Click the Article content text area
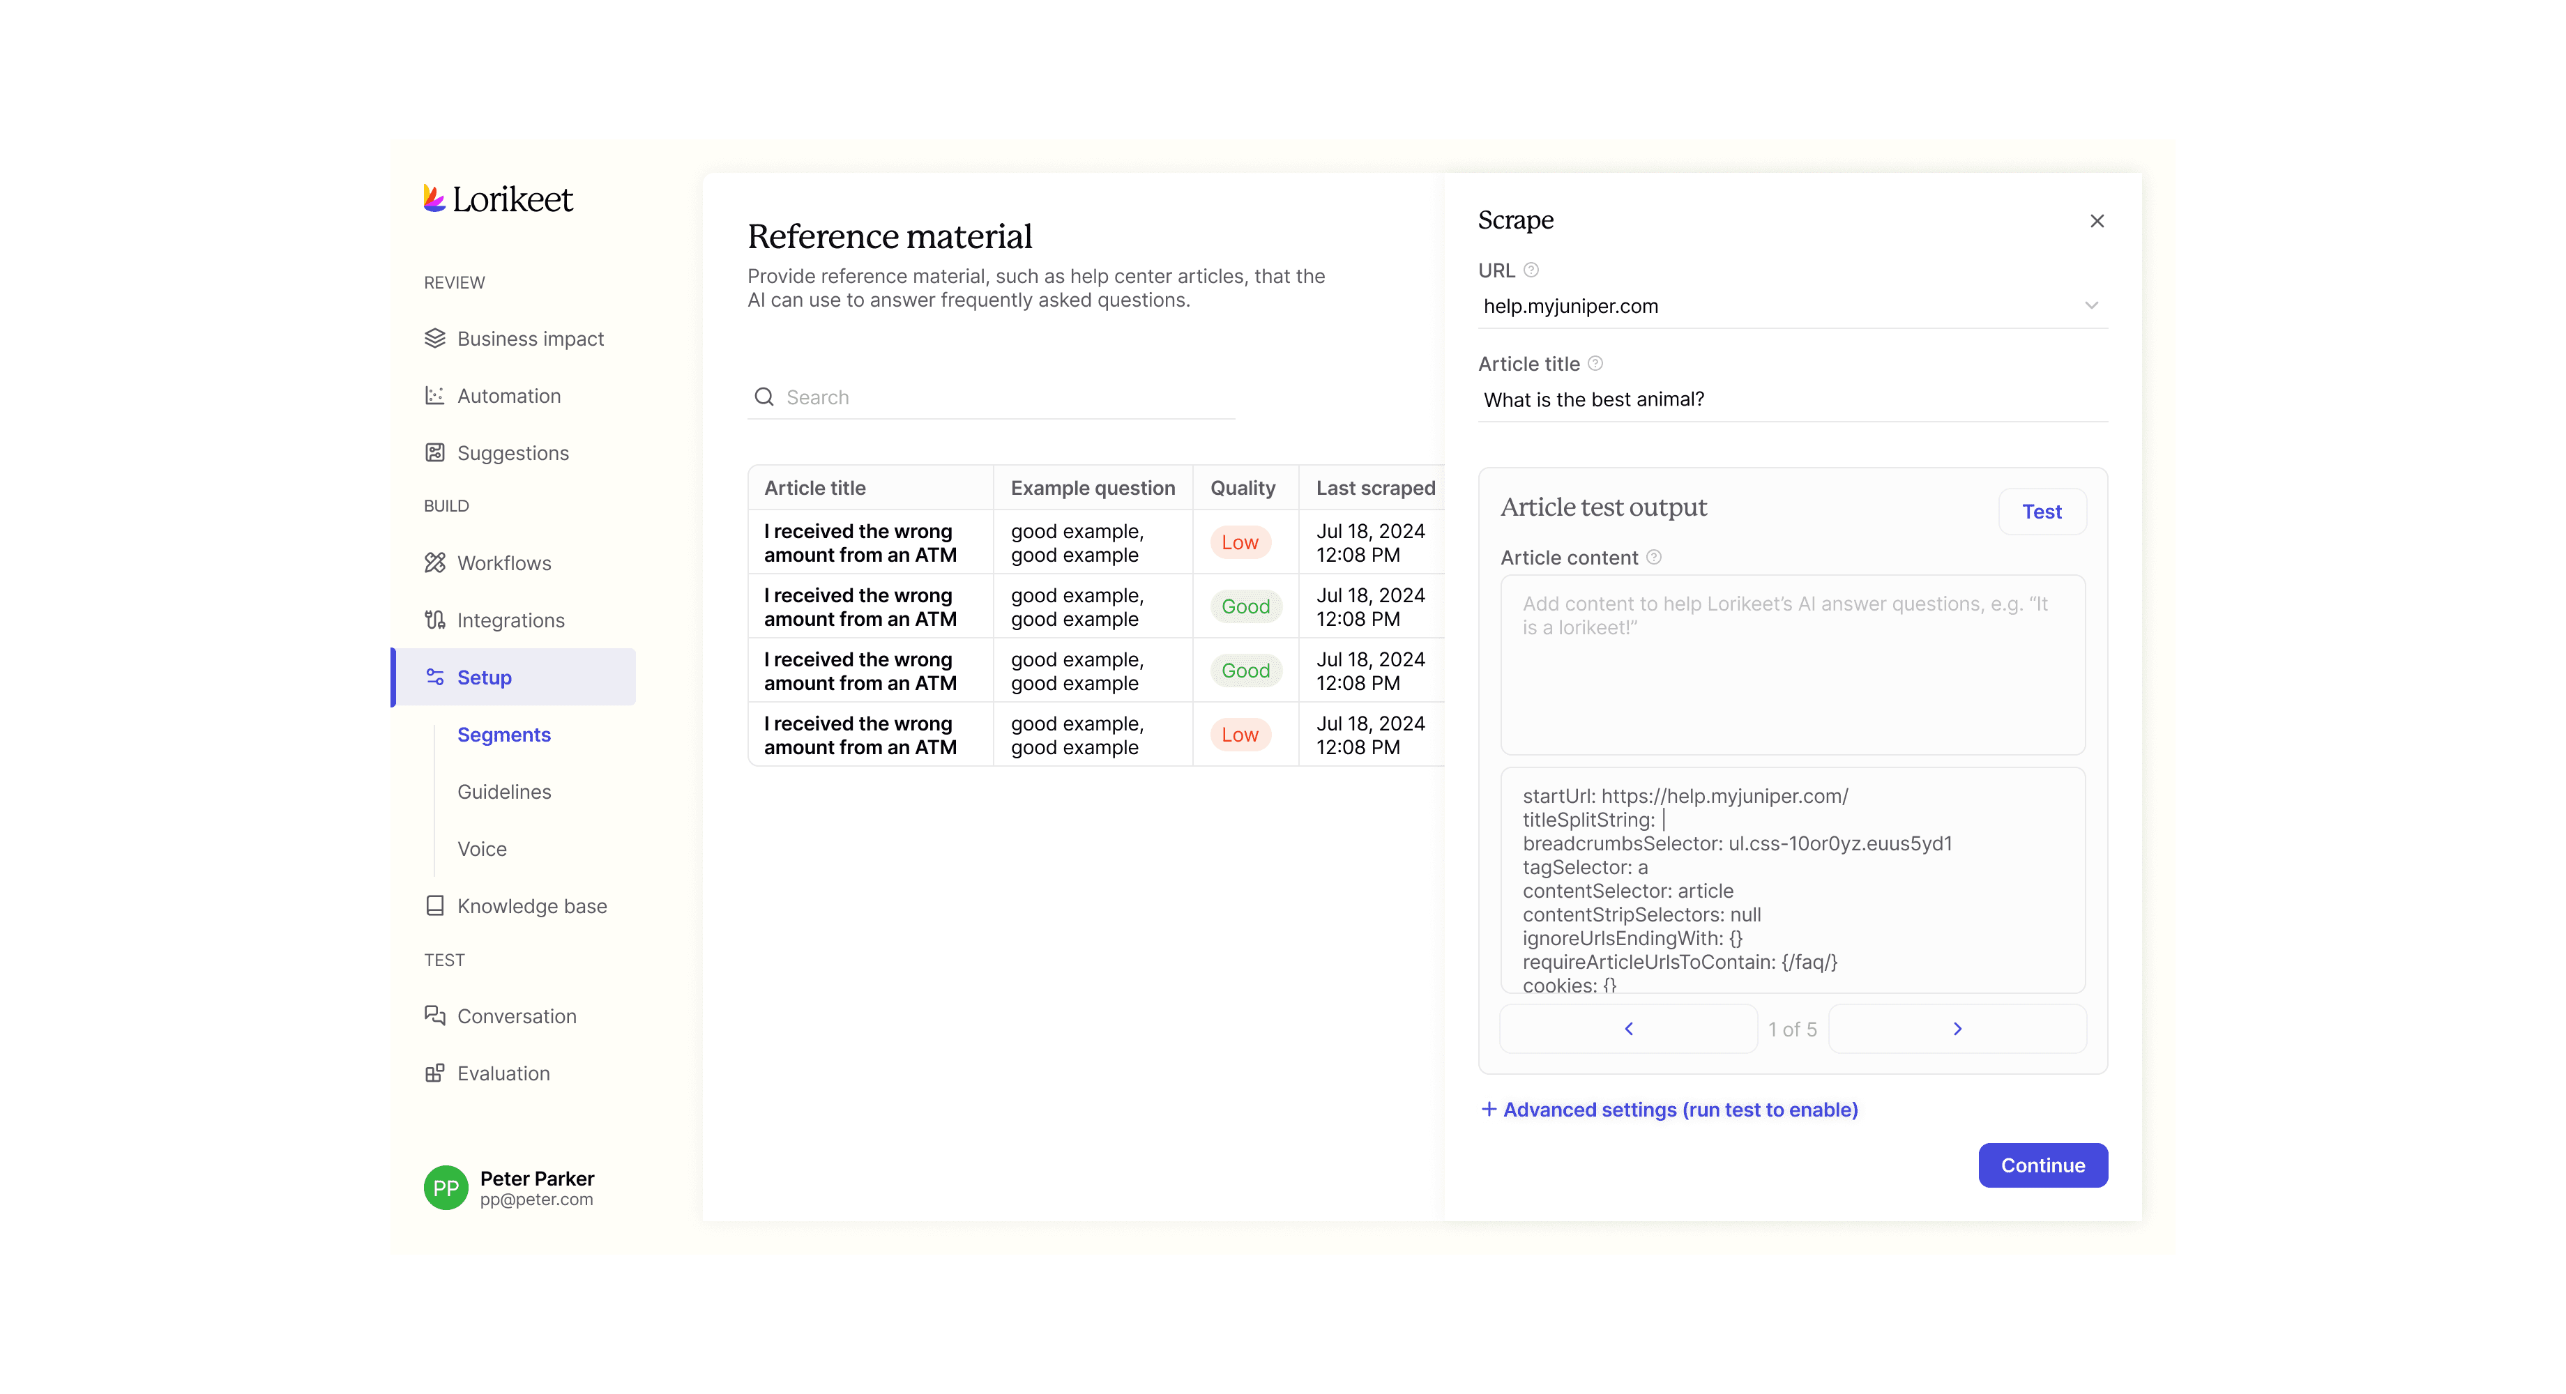This screenshot has height=1394, width=2566. (1793, 664)
